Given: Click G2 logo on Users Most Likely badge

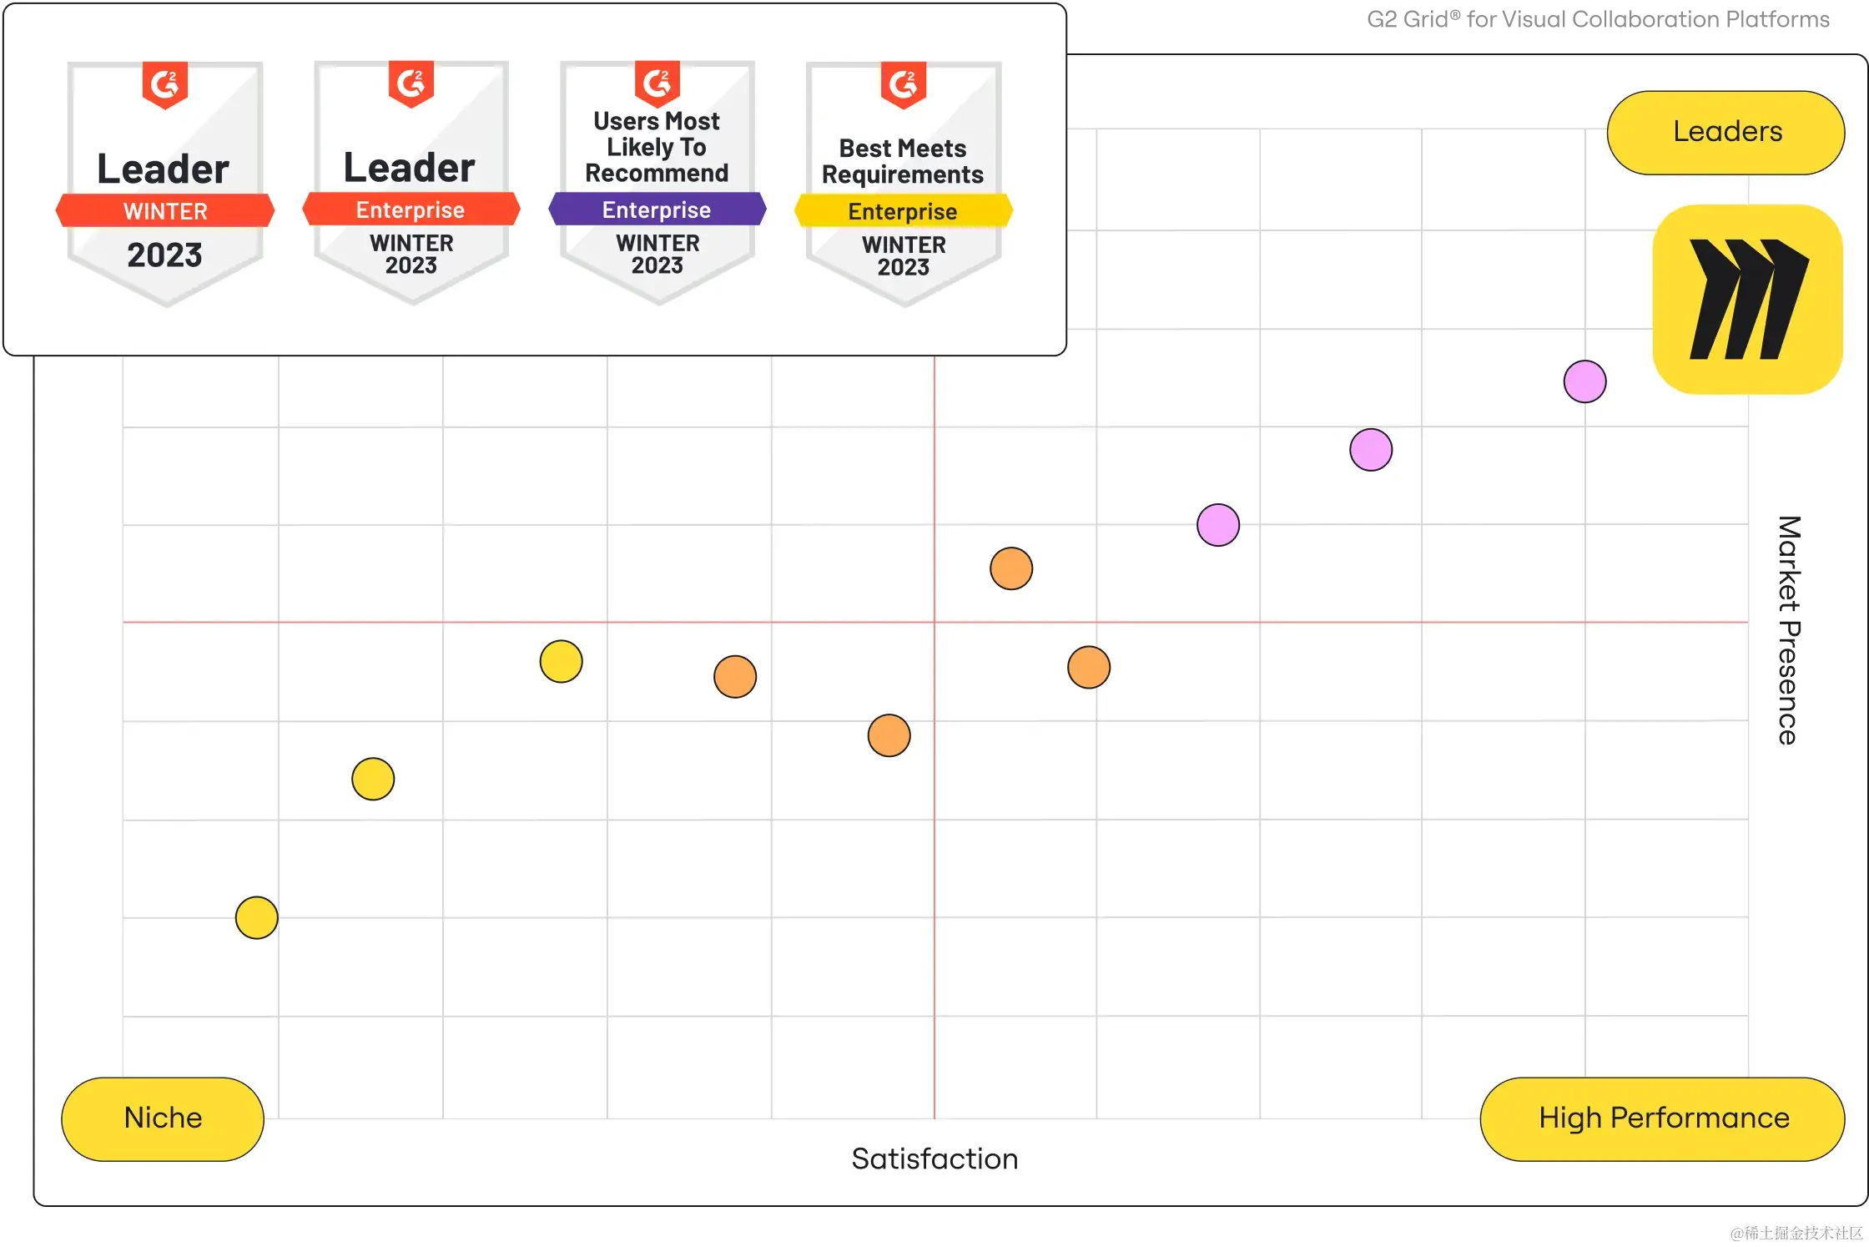Looking at the screenshot, I should [x=657, y=83].
